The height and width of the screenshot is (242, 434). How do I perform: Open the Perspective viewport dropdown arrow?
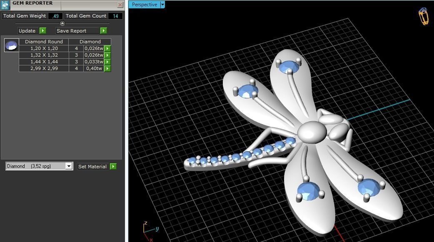tap(163, 5)
